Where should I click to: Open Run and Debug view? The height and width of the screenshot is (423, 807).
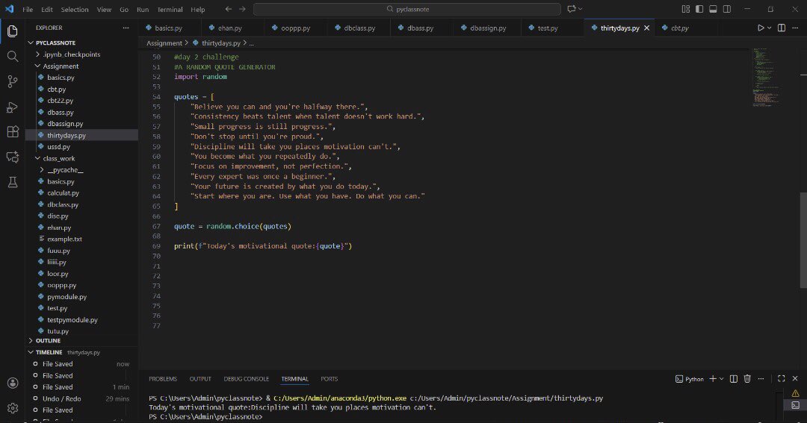[13, 107]
